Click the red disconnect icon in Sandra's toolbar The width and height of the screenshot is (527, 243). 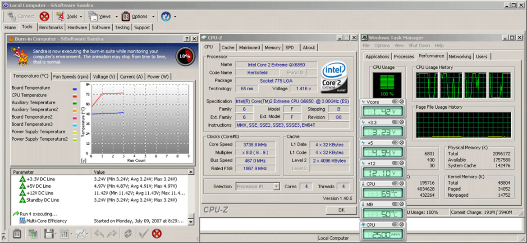(x=44, y=16)
